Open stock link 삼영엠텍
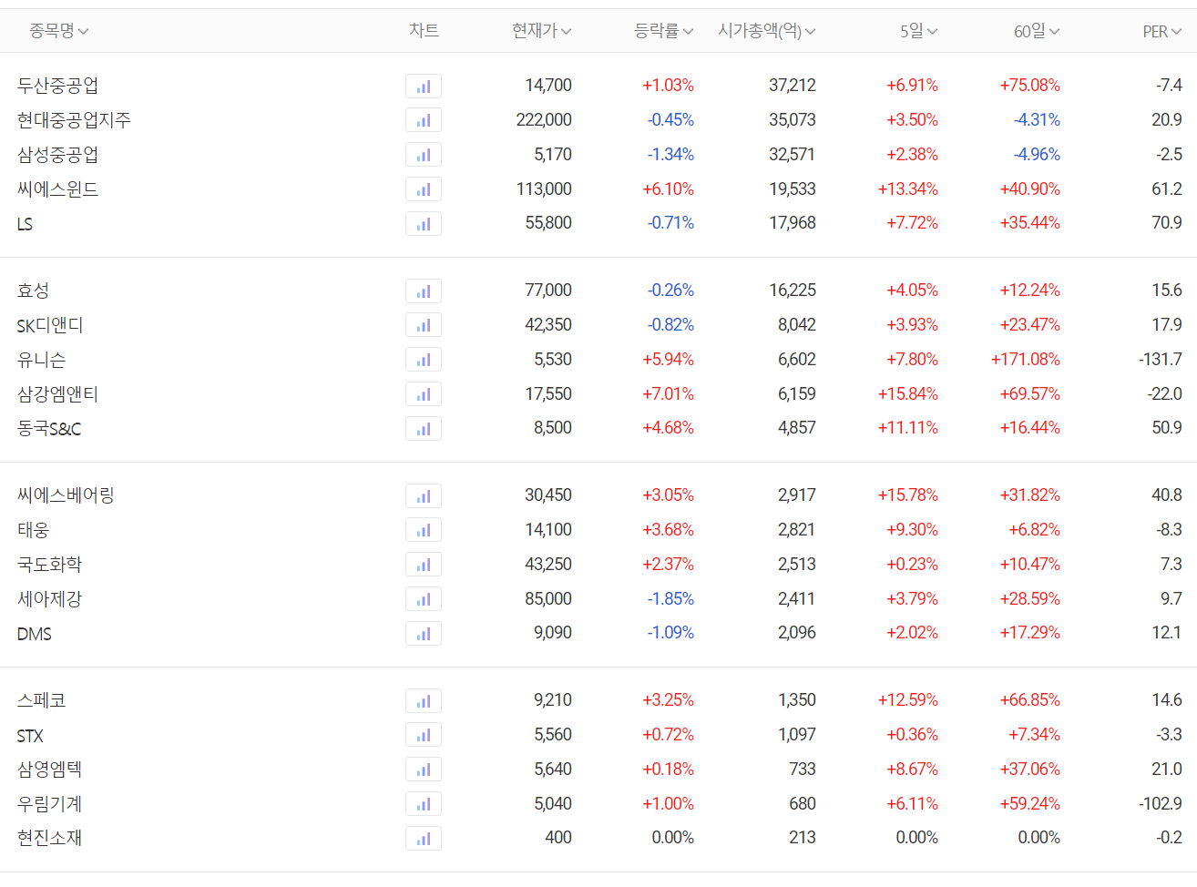Viewport: 1197px width, 887px height. coord(49,770)
